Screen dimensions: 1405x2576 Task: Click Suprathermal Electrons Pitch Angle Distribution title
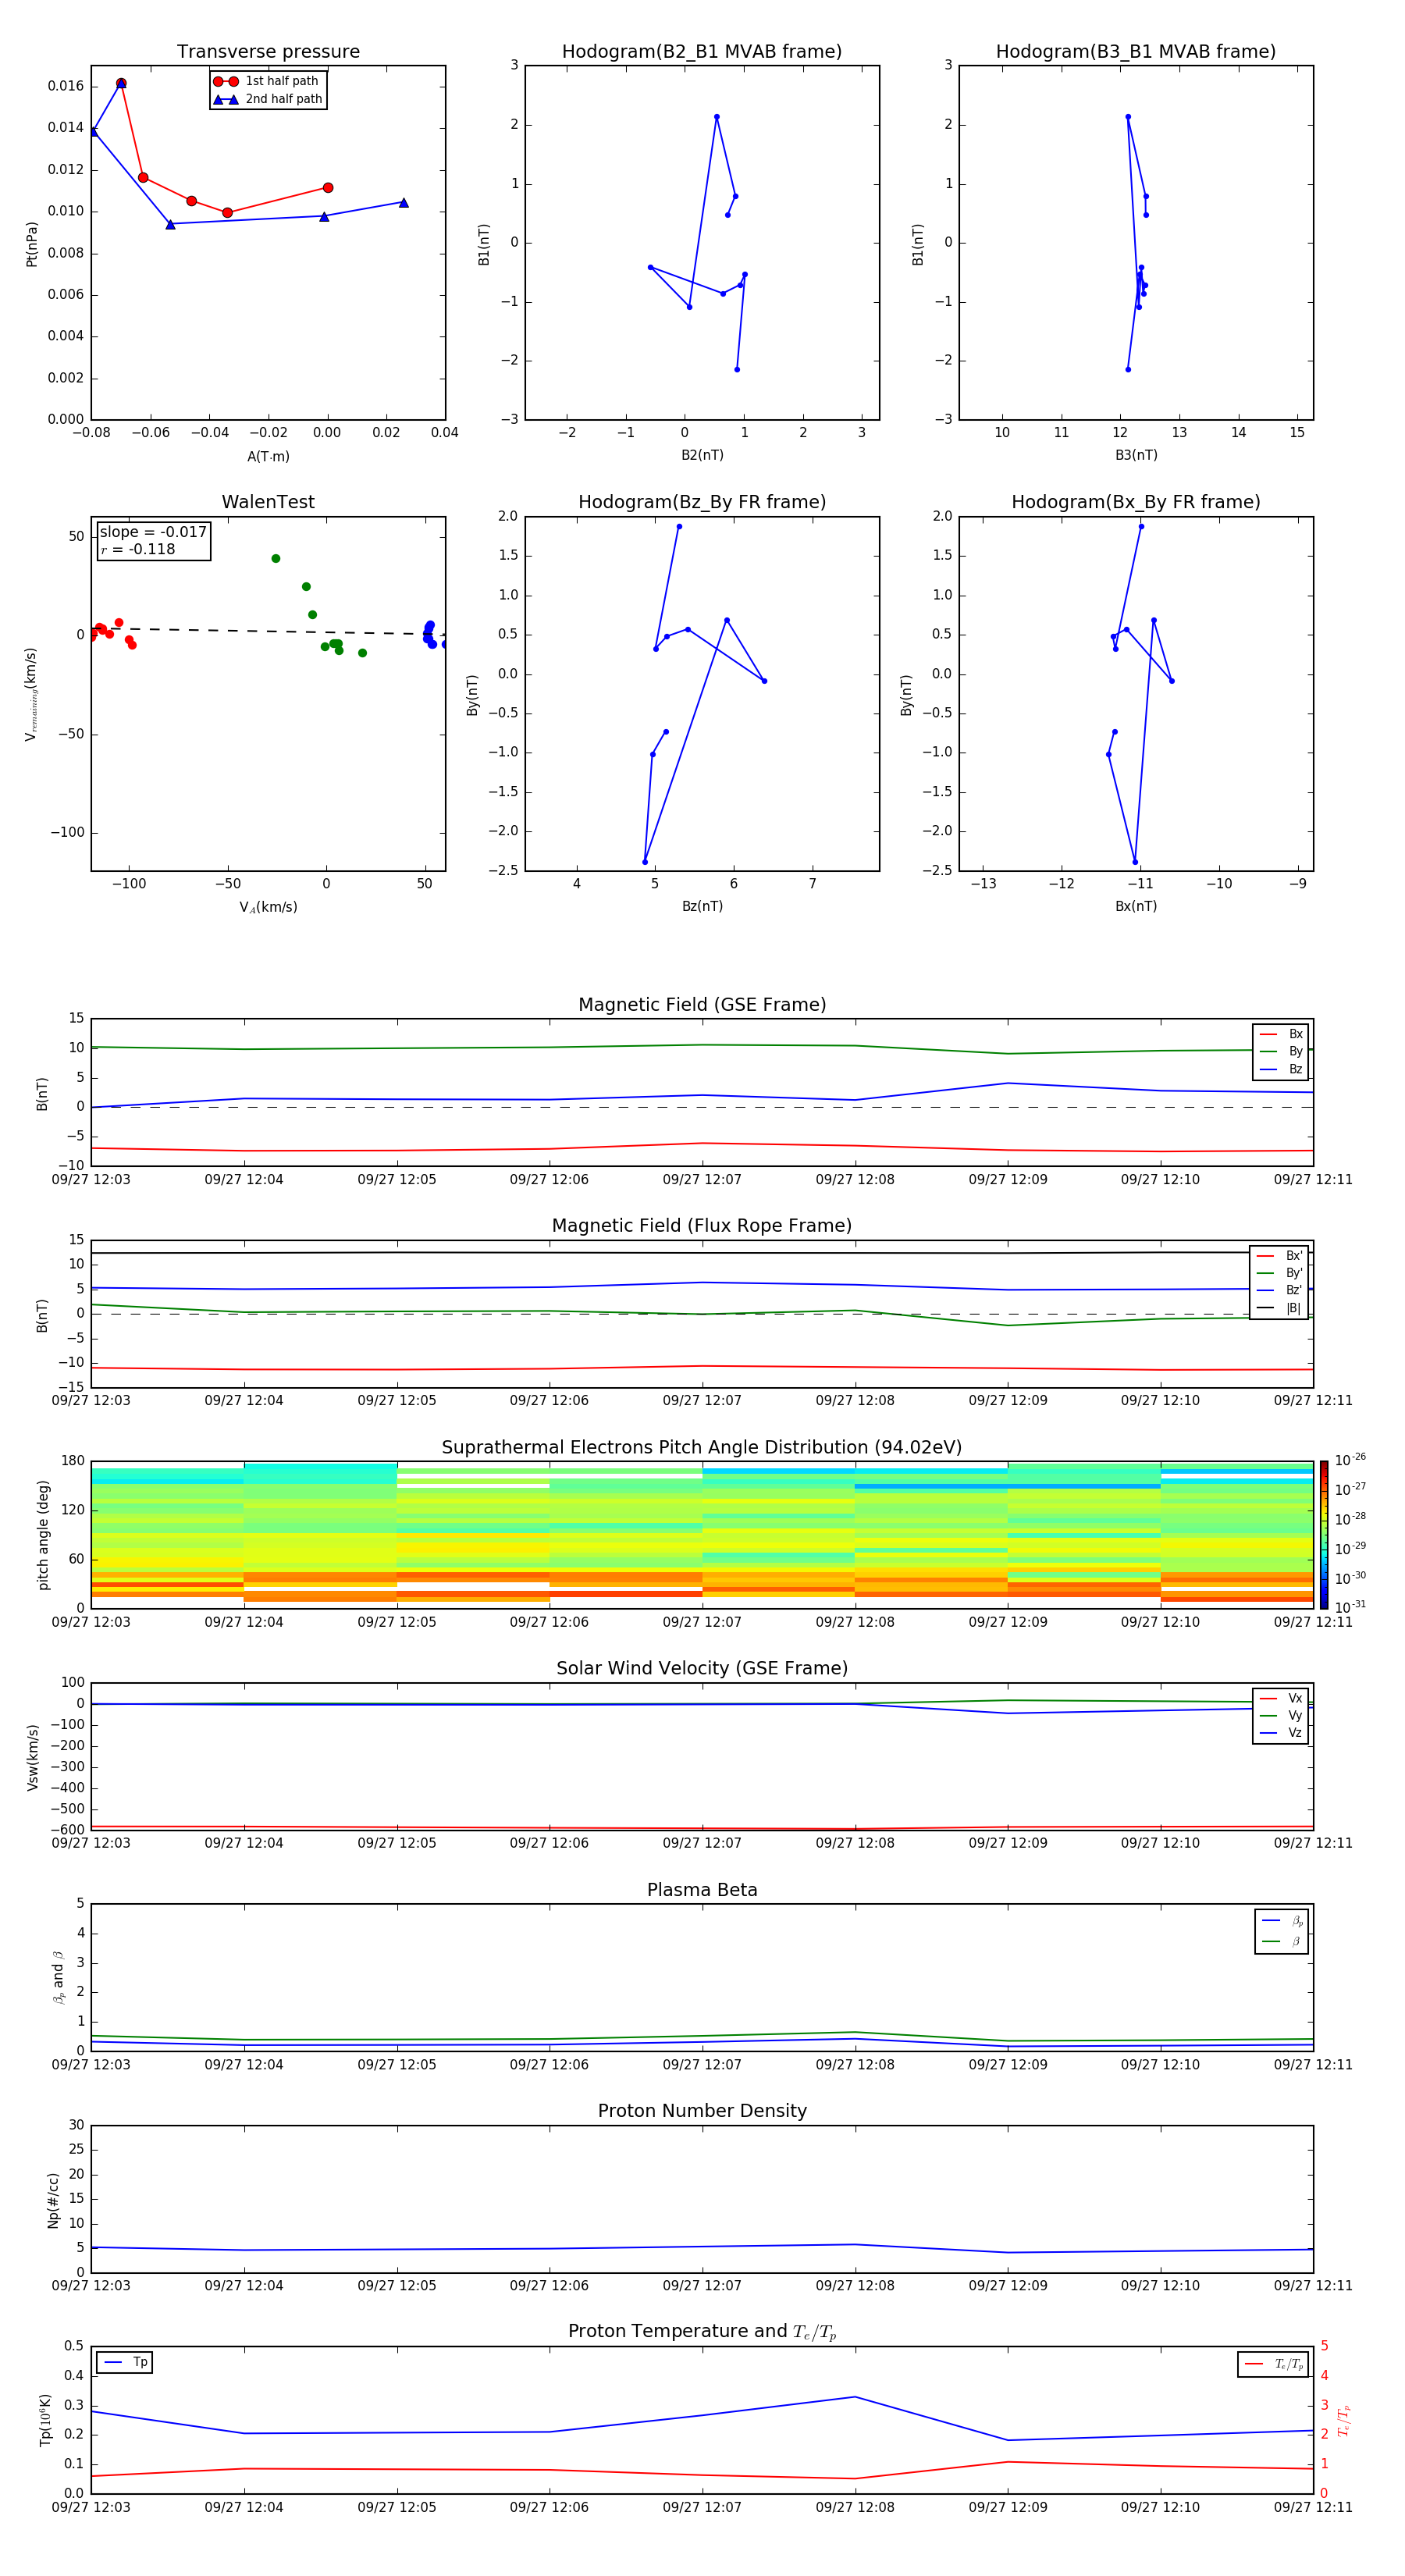click(702, 1447)
